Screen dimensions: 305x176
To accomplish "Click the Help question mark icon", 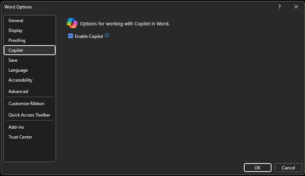I will 280,7.
